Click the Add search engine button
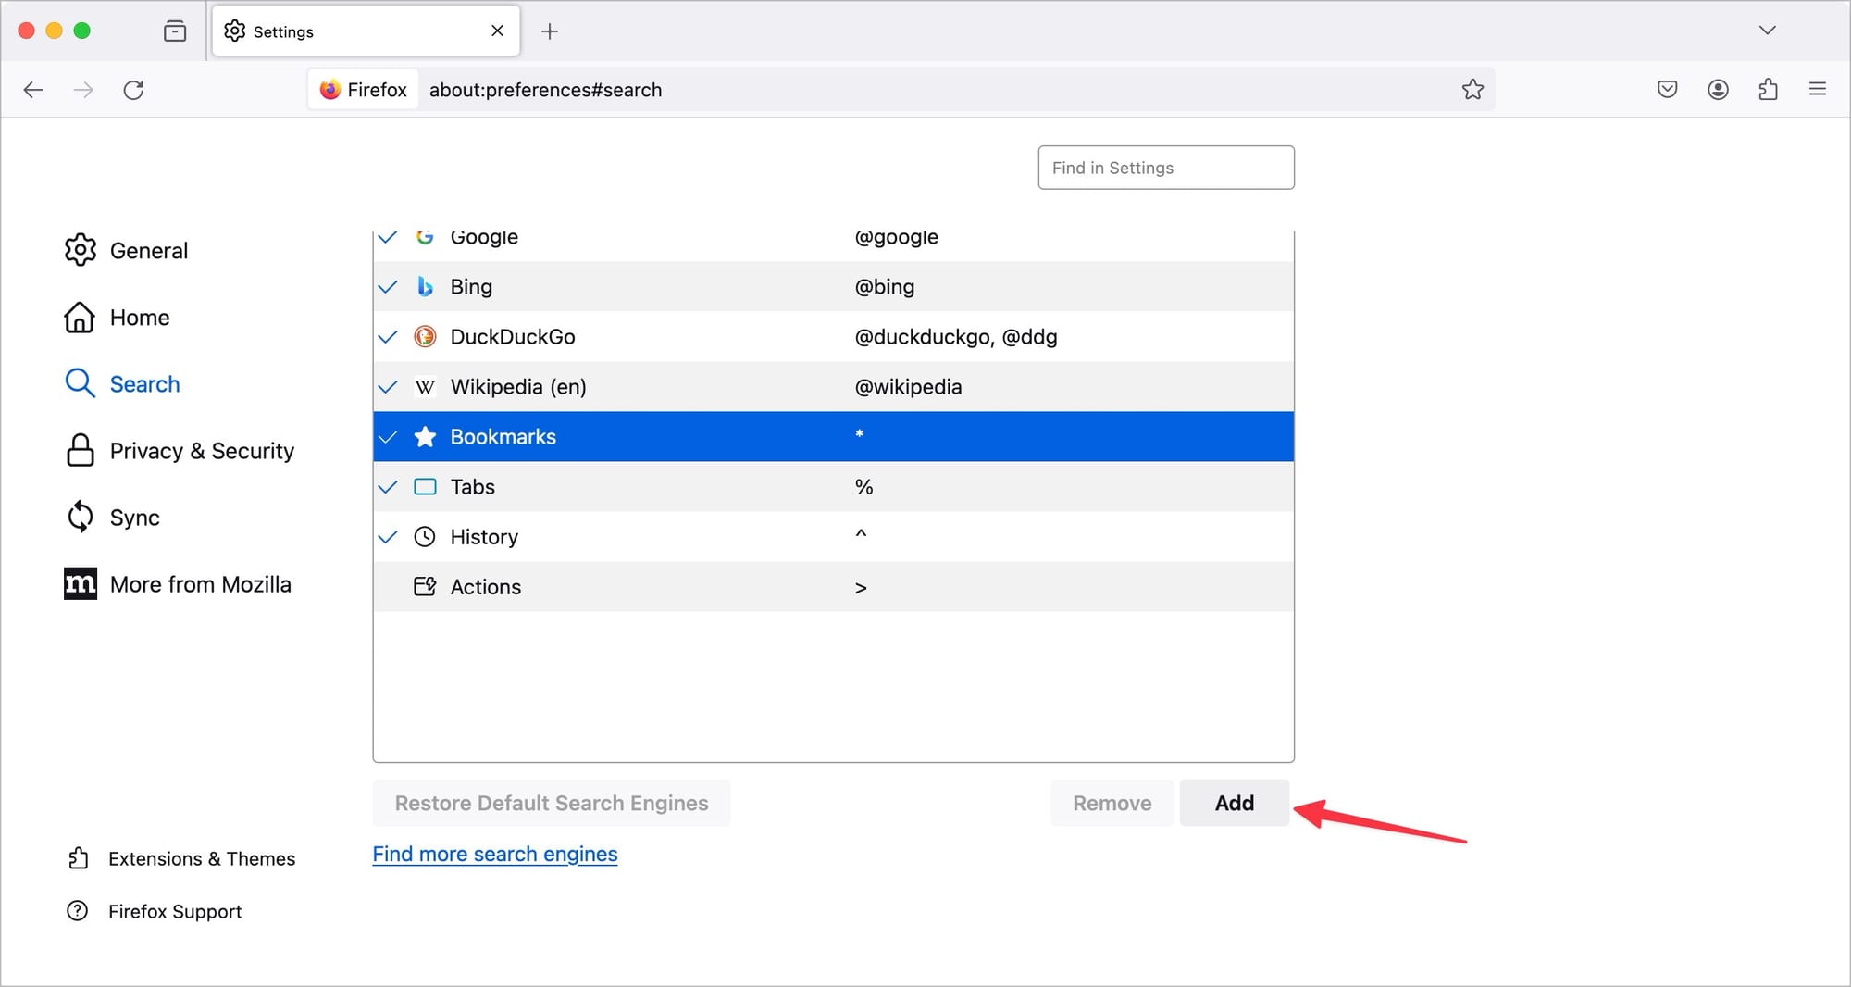 (1235, 803)
